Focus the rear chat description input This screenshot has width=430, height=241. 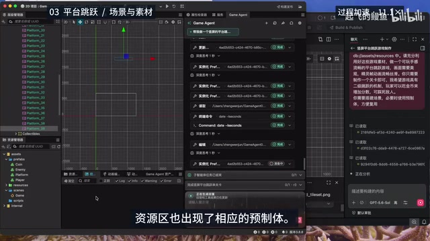coord(387,191)
